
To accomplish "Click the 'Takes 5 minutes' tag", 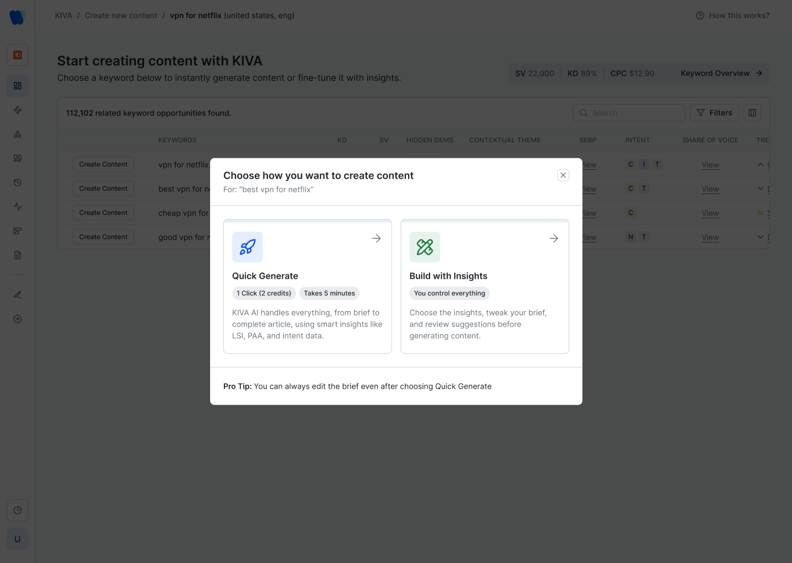I will coord(329,293).
